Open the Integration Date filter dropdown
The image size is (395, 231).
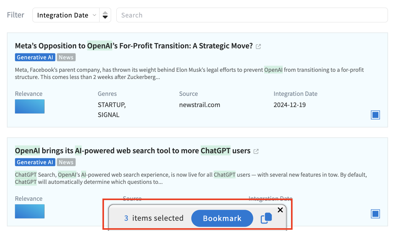pos(66,15)
